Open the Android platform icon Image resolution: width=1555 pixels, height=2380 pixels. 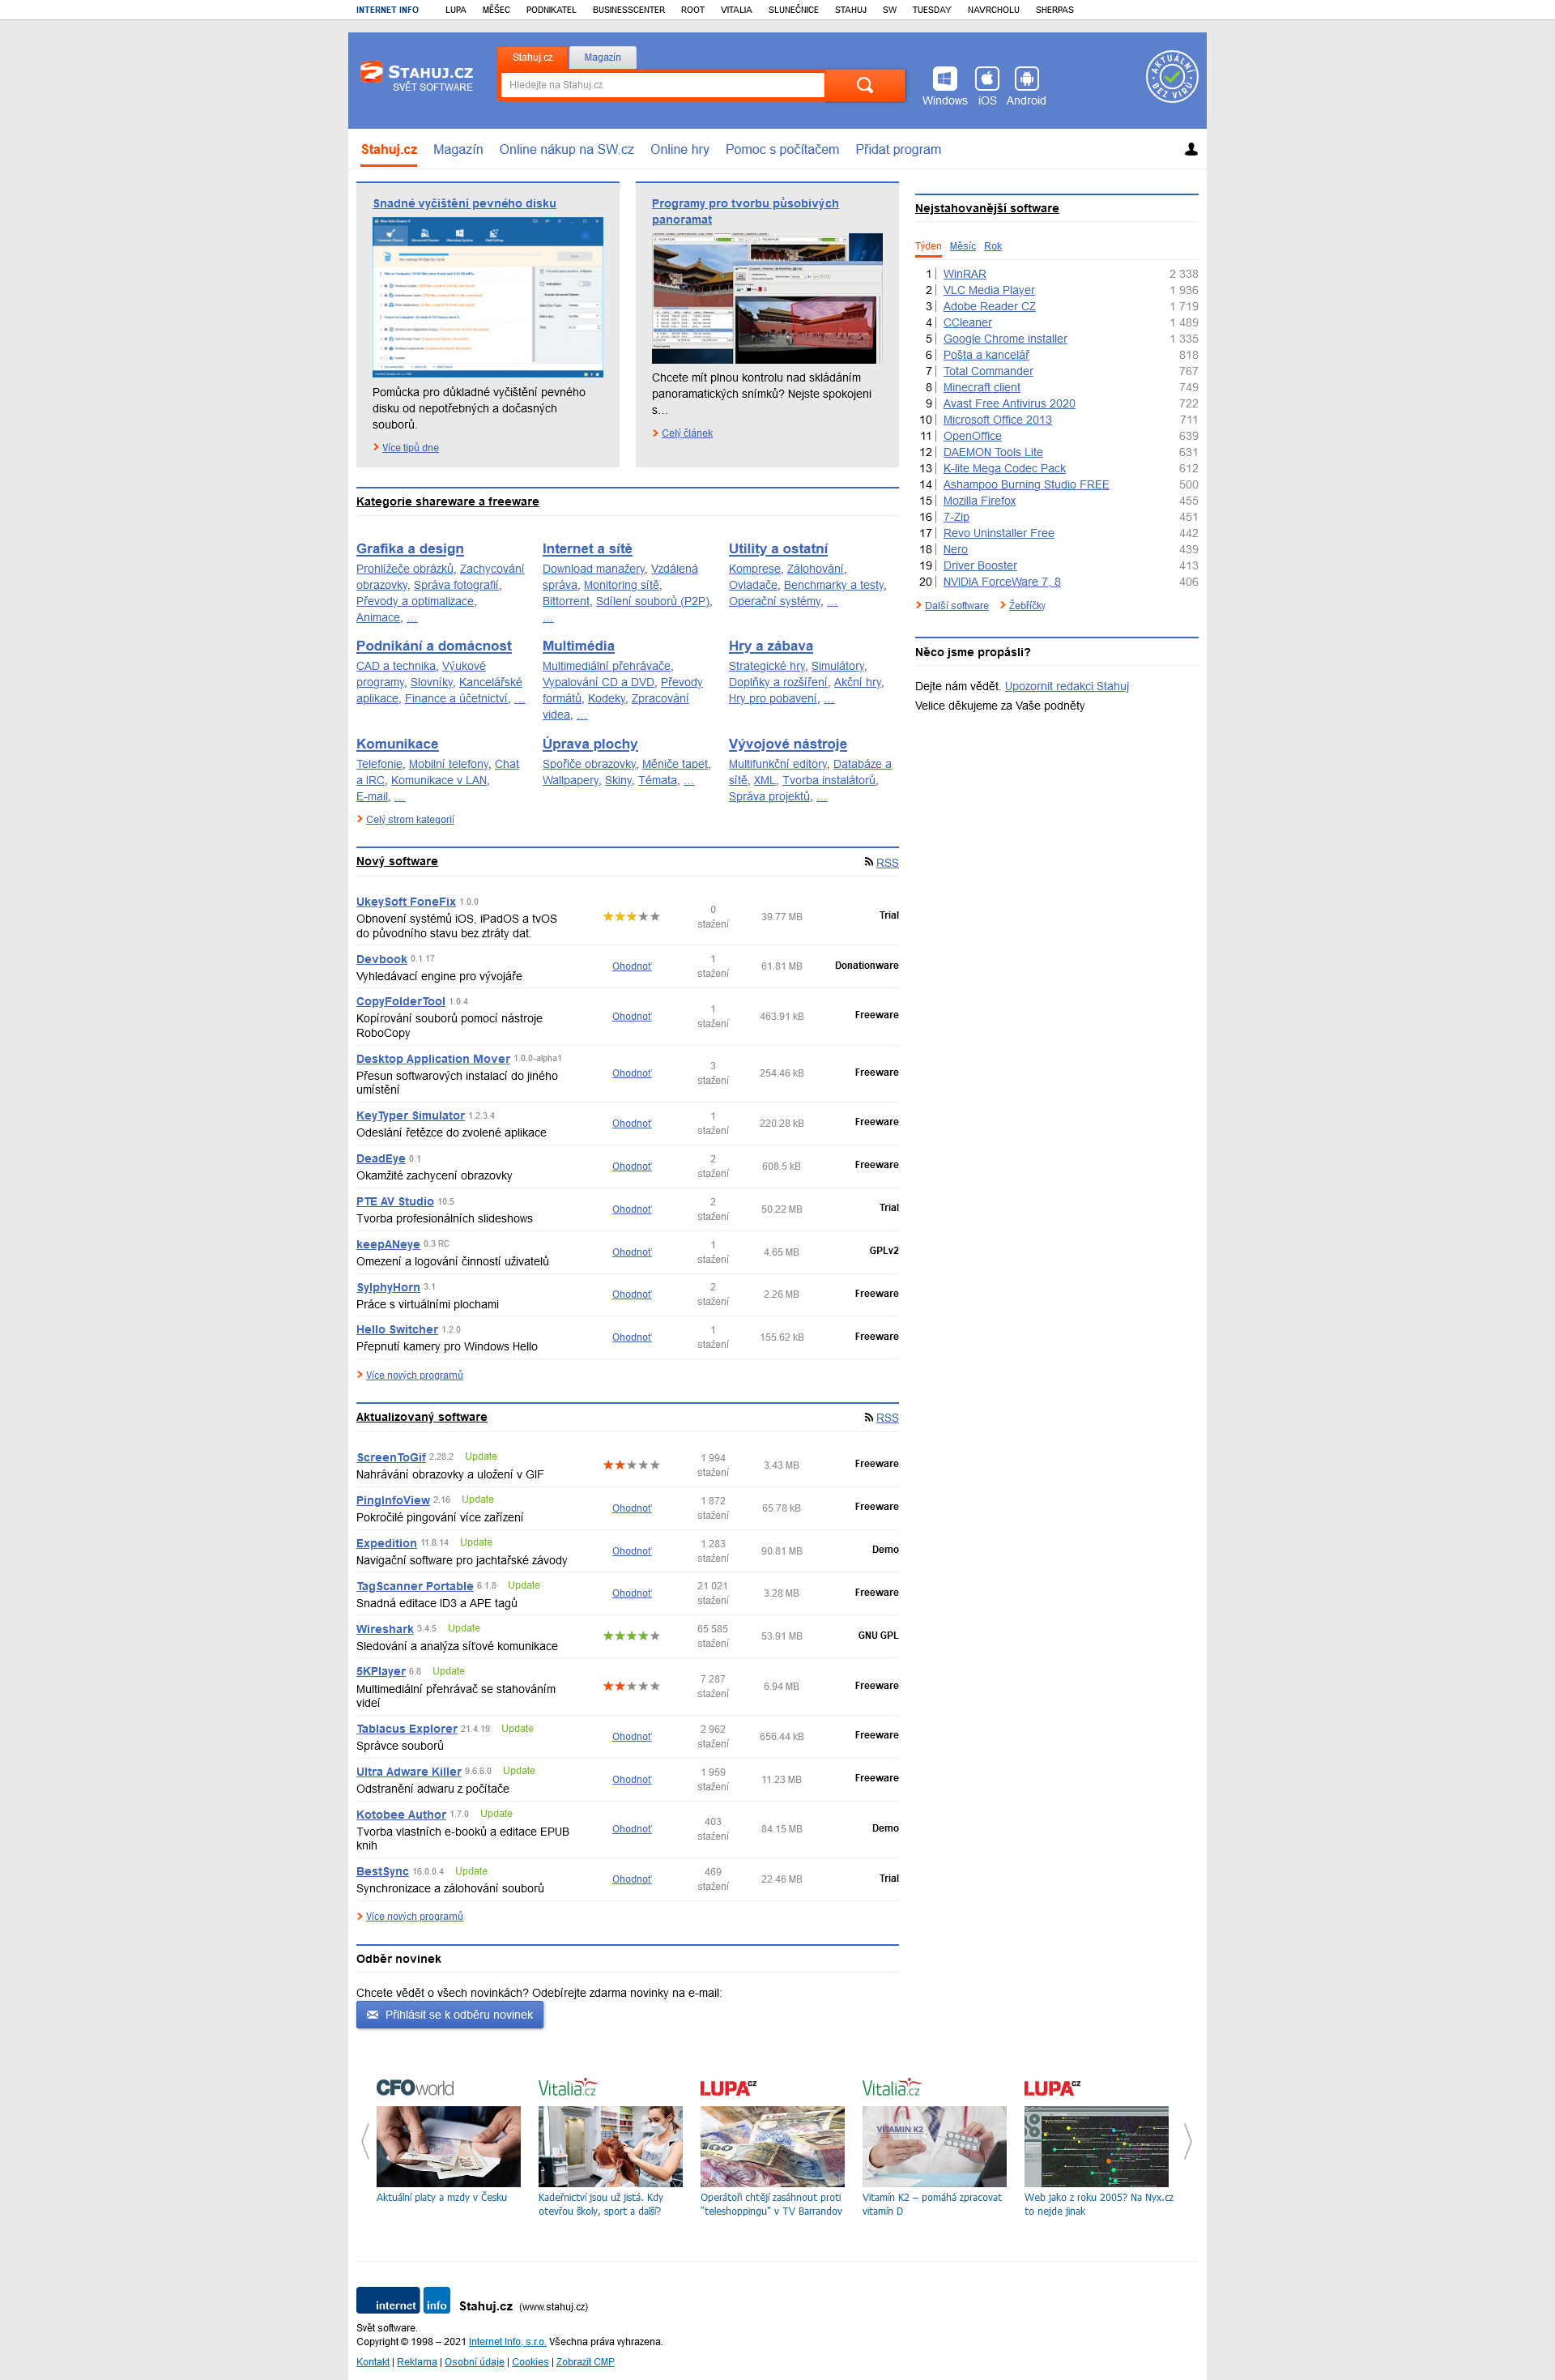pos(1026,86)
